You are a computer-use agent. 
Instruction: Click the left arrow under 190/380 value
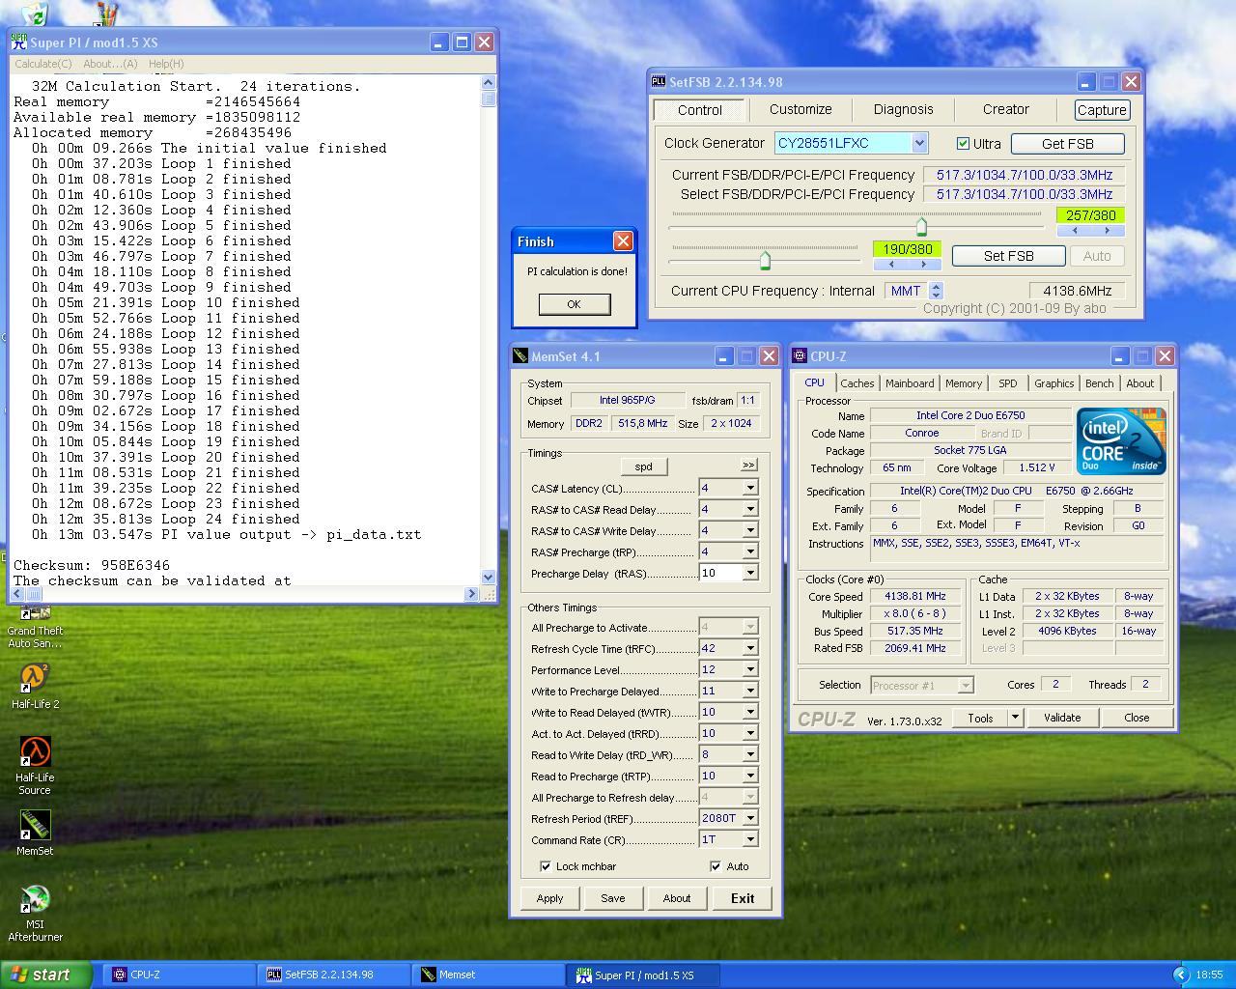(890, 265)
